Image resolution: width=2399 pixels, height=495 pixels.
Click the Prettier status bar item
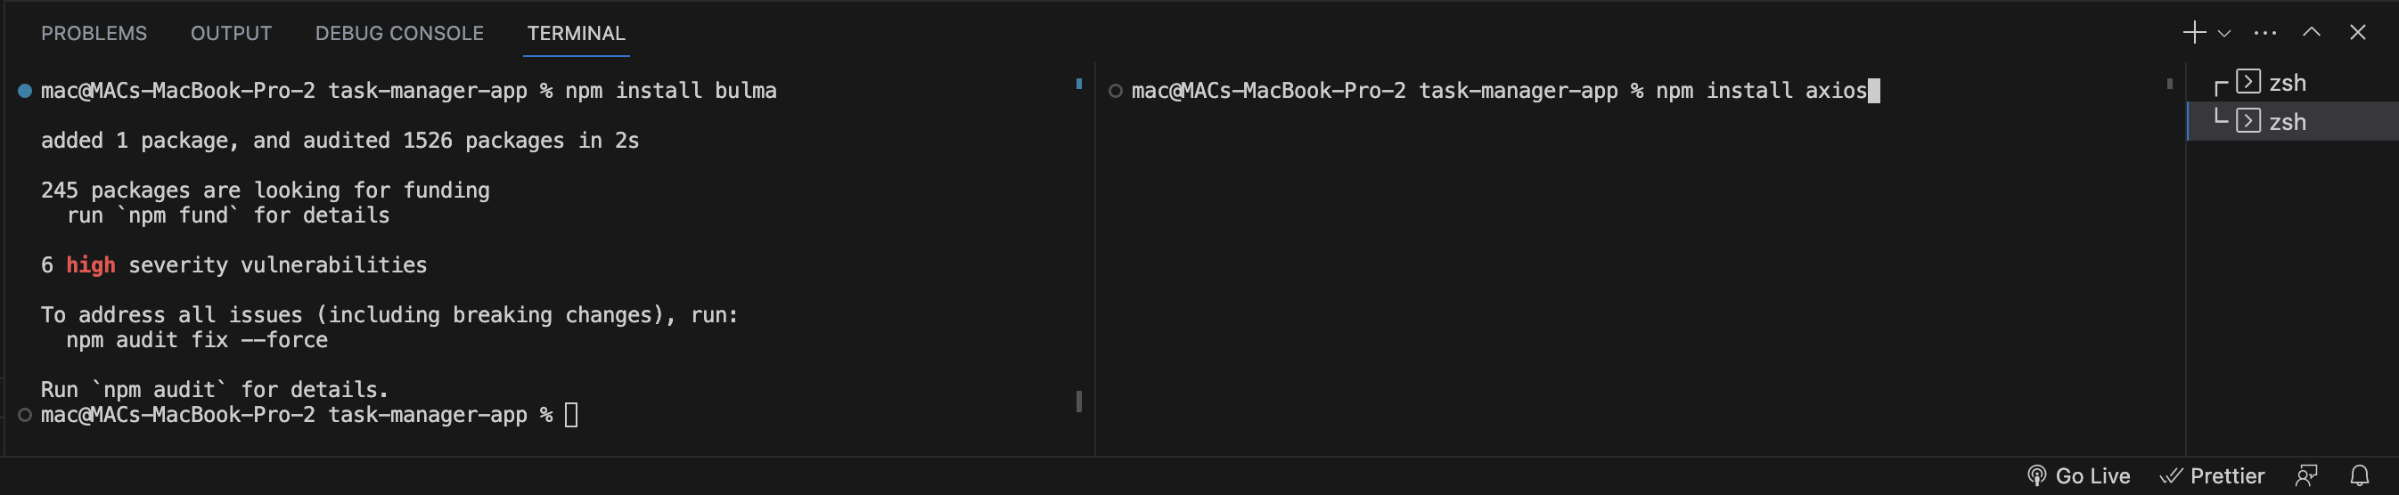[x=2213, y=475]
